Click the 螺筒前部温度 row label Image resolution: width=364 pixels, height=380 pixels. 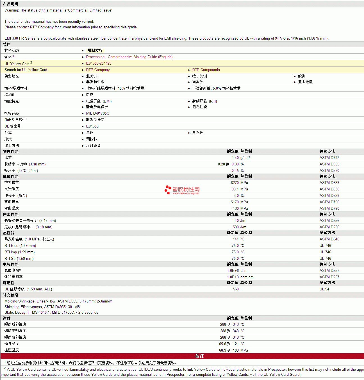click(x=15, y=337)
